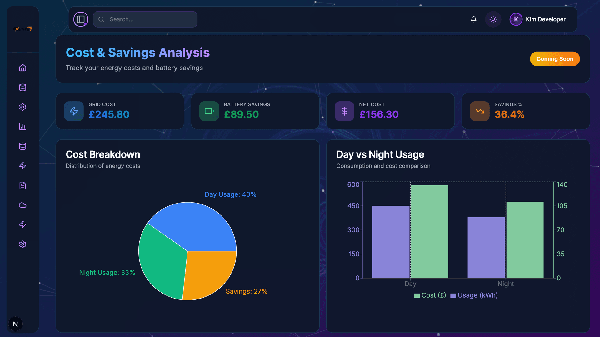Toggle the Cost (£) legend series
Viewport: 600px width, 337px height.
(430, 295)
